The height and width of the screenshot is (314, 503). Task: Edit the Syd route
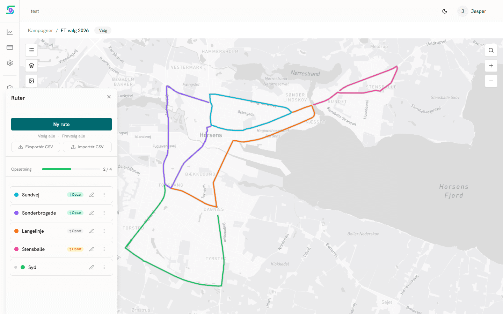(x=92, y=267)
